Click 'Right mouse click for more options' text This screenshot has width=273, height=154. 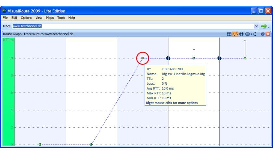pos(172,103)
